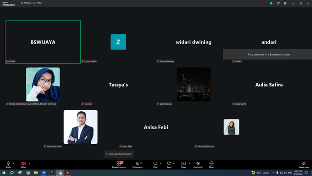Viewport: 312px width, 176px height.
Task: Click the man in suit photo
Action: (x=80, y=127)
